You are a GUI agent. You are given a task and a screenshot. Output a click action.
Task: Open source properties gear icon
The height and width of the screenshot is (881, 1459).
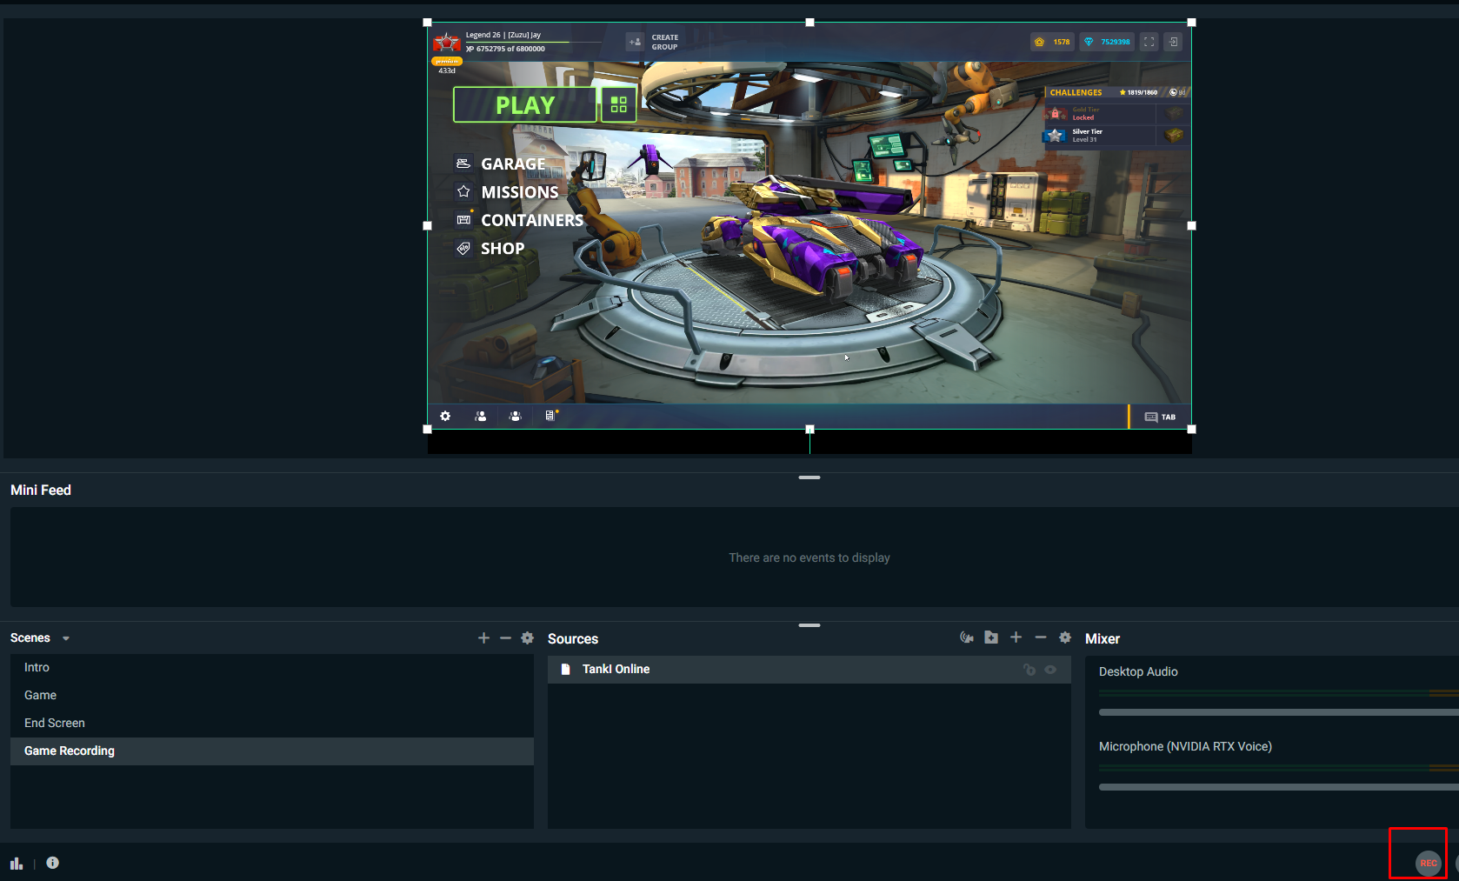click(x=1065, y=637)
